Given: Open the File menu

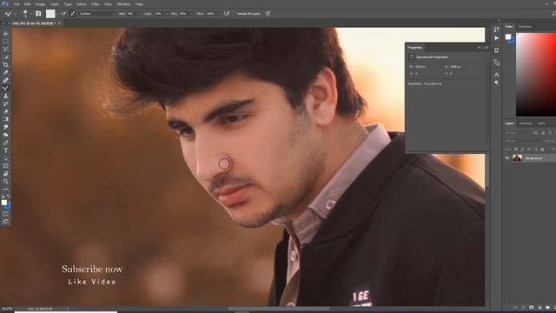Looking at the screenshot, I should point(17,4).
